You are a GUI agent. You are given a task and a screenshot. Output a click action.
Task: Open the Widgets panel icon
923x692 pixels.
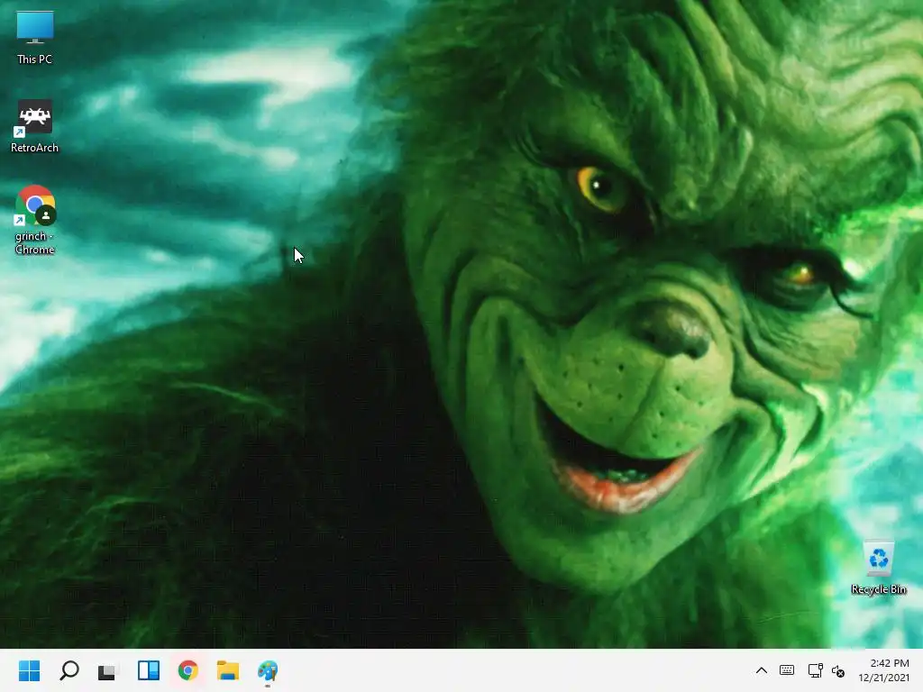click(149, 670)
